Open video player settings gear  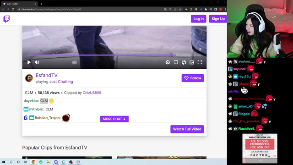168,62
